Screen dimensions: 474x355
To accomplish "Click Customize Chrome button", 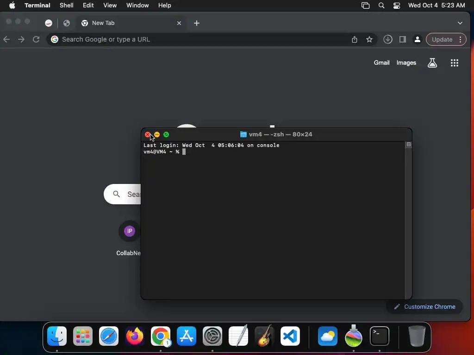I will 425,307.
